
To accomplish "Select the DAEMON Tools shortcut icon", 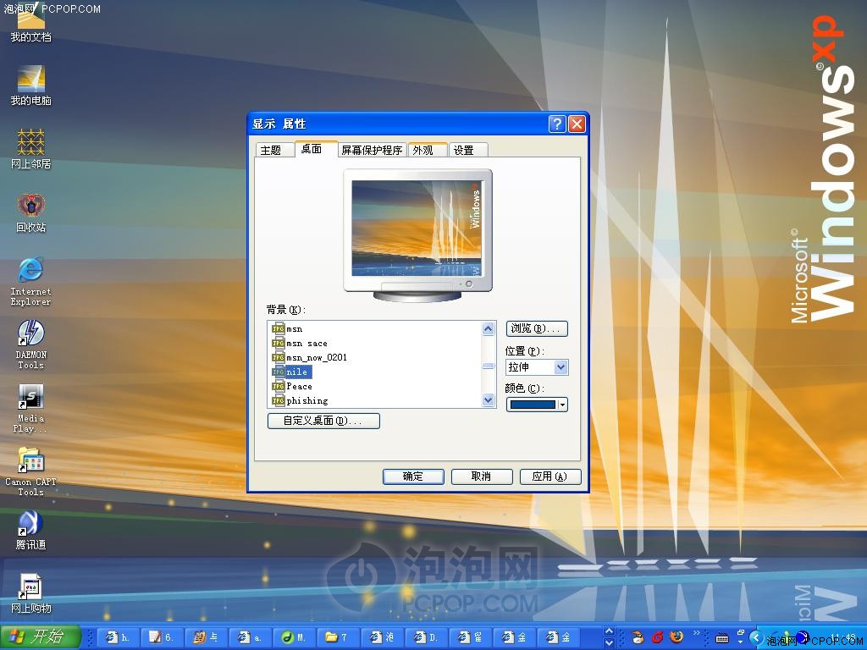I will [x=31, y=345].
